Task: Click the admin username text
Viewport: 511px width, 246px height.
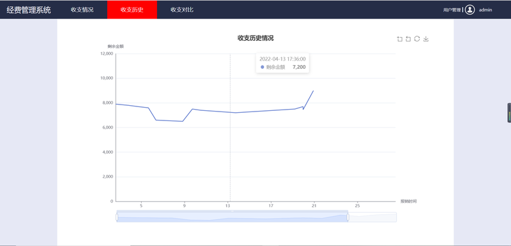Action: pos(485,10)
